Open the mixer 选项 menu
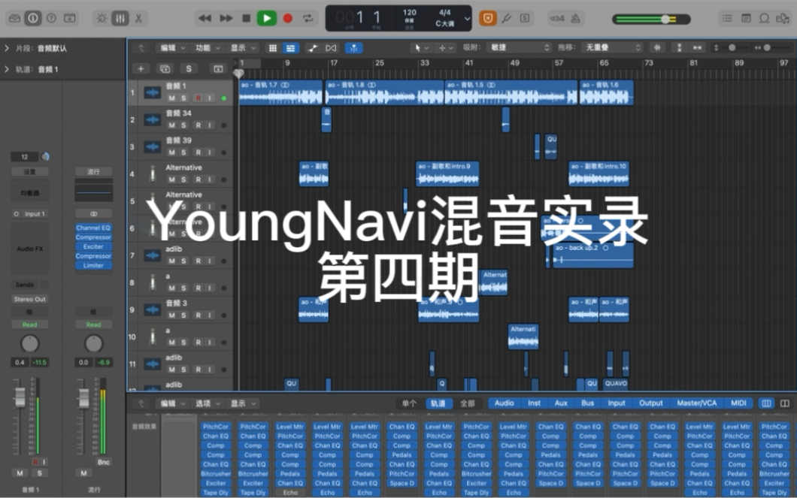 click(208, 403)
